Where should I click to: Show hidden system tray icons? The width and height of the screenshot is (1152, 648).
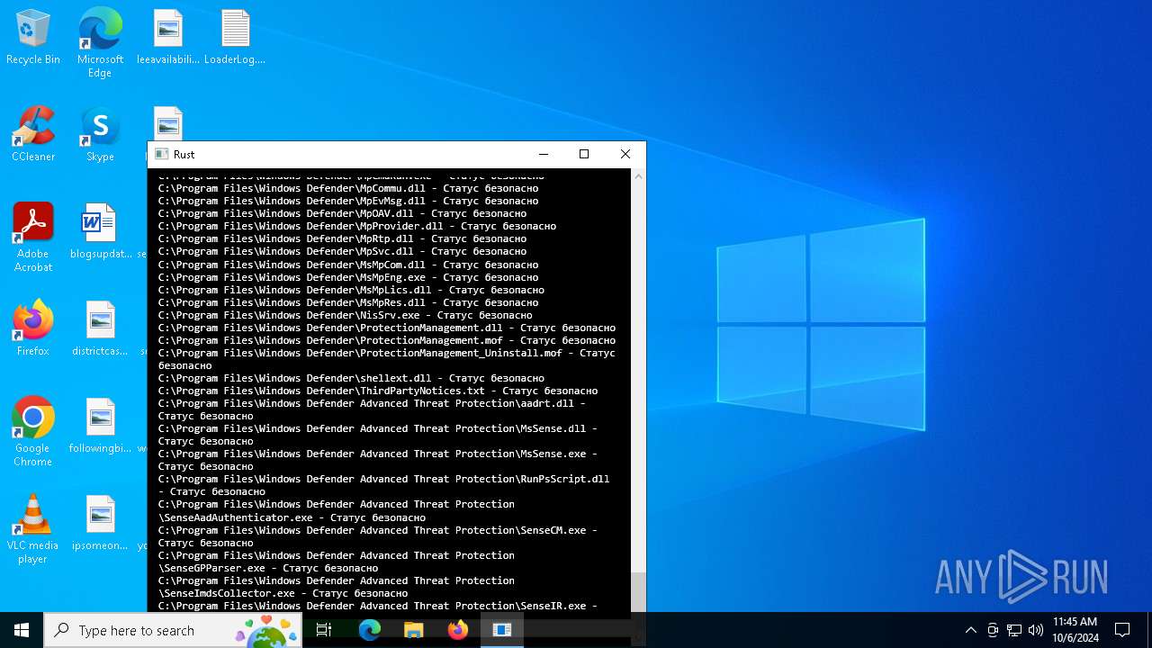[x=970, y=630]
